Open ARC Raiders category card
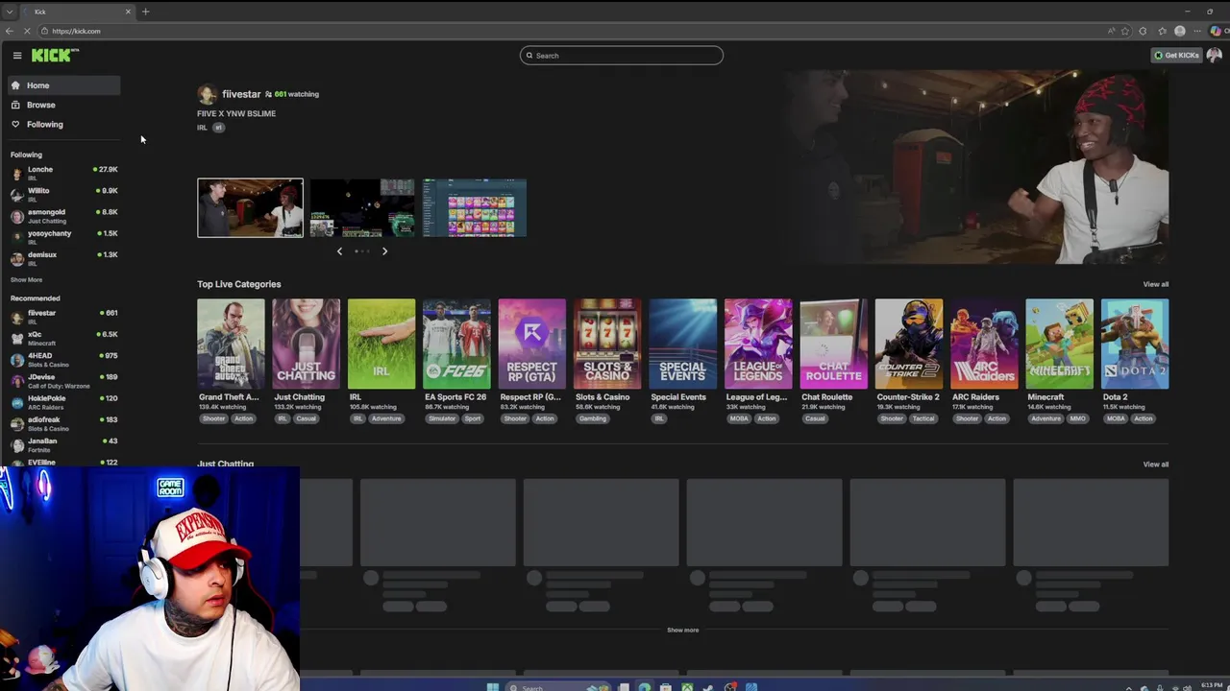Screen dimensions: 1230x691 tap(984, 344)
